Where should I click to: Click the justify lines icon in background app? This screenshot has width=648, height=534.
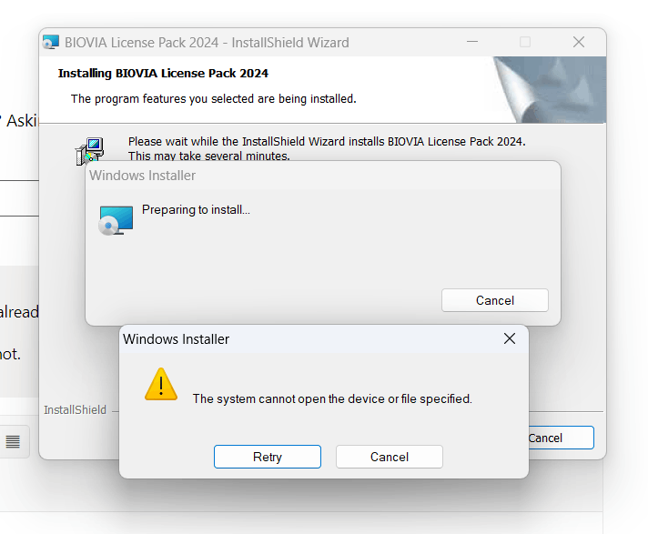(x=13, y=441)
